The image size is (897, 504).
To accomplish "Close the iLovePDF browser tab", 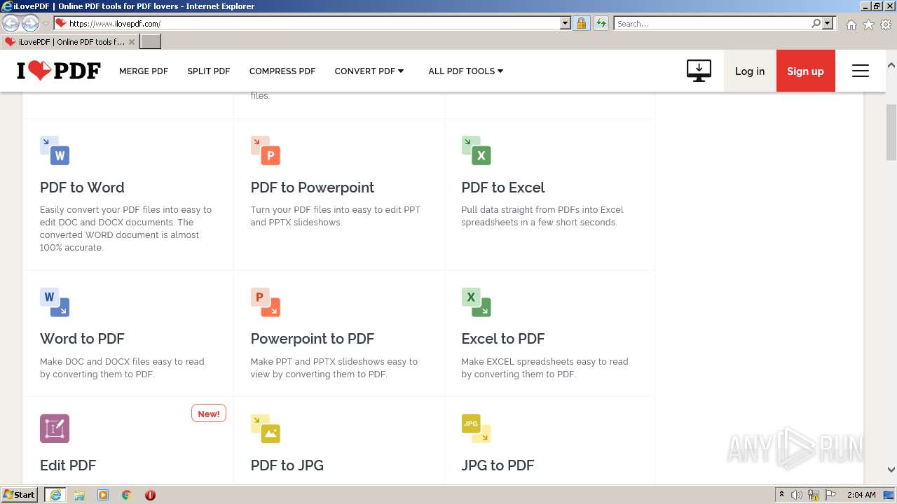I will point(132,42).
